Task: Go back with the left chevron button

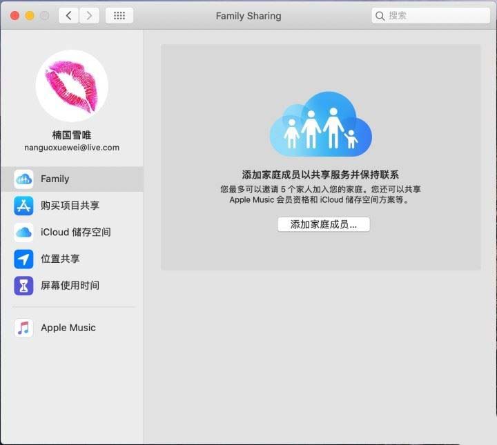Action: [68, 15]
